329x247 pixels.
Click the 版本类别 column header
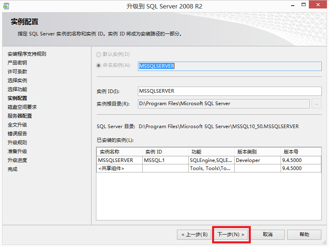258,152
